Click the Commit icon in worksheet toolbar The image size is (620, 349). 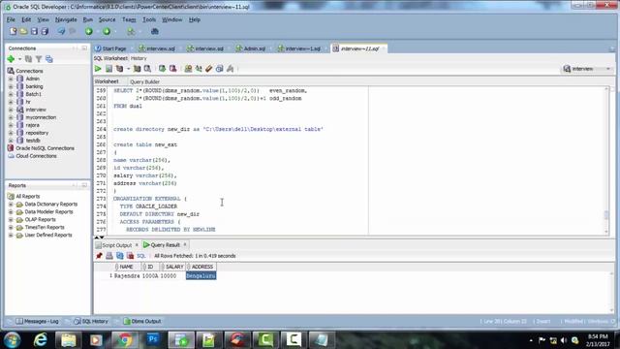tap(162, 69)
